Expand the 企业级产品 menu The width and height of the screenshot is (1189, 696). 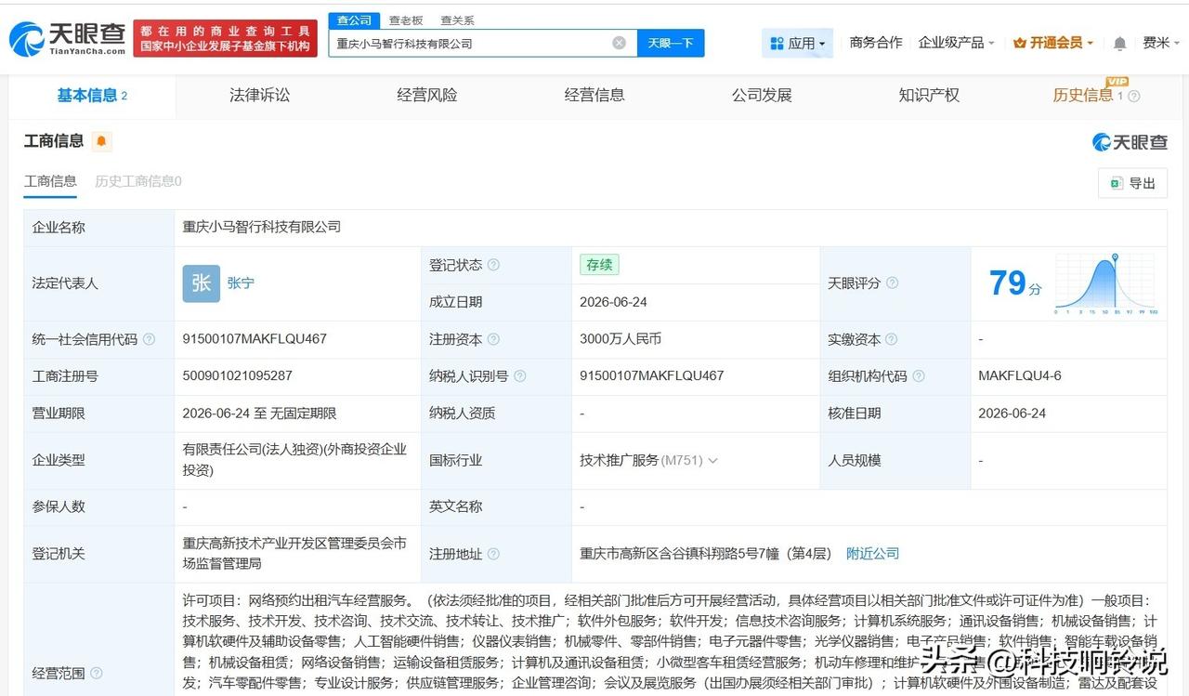956,43
